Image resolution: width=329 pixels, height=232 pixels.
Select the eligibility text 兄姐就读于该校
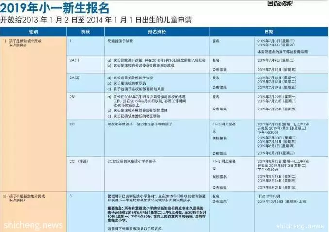click(x=120, y=41)
